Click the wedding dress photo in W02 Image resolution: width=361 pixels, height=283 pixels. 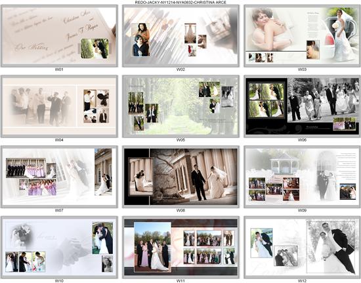click(x=190, y=33)
